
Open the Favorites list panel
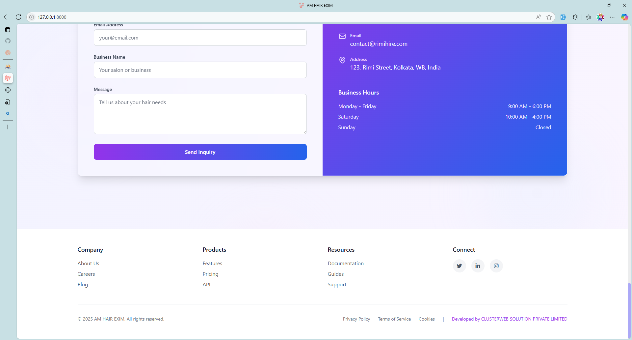pyautogui.click(x=589, y=17)
